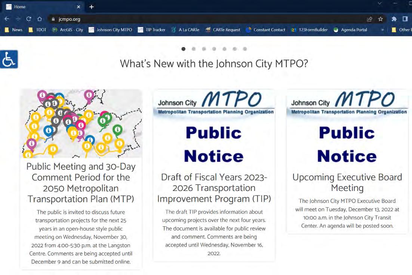Open the A La CARTe bookmark
Image resolution: width=412 pixels, height=275 pixels.
(x=185, y=30)
